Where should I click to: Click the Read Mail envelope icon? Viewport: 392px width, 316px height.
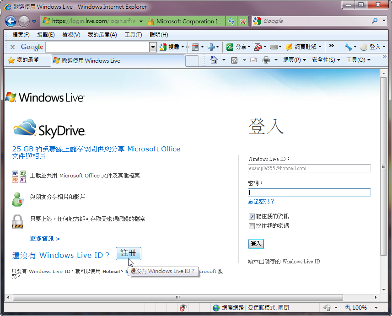tap(253, 60)
